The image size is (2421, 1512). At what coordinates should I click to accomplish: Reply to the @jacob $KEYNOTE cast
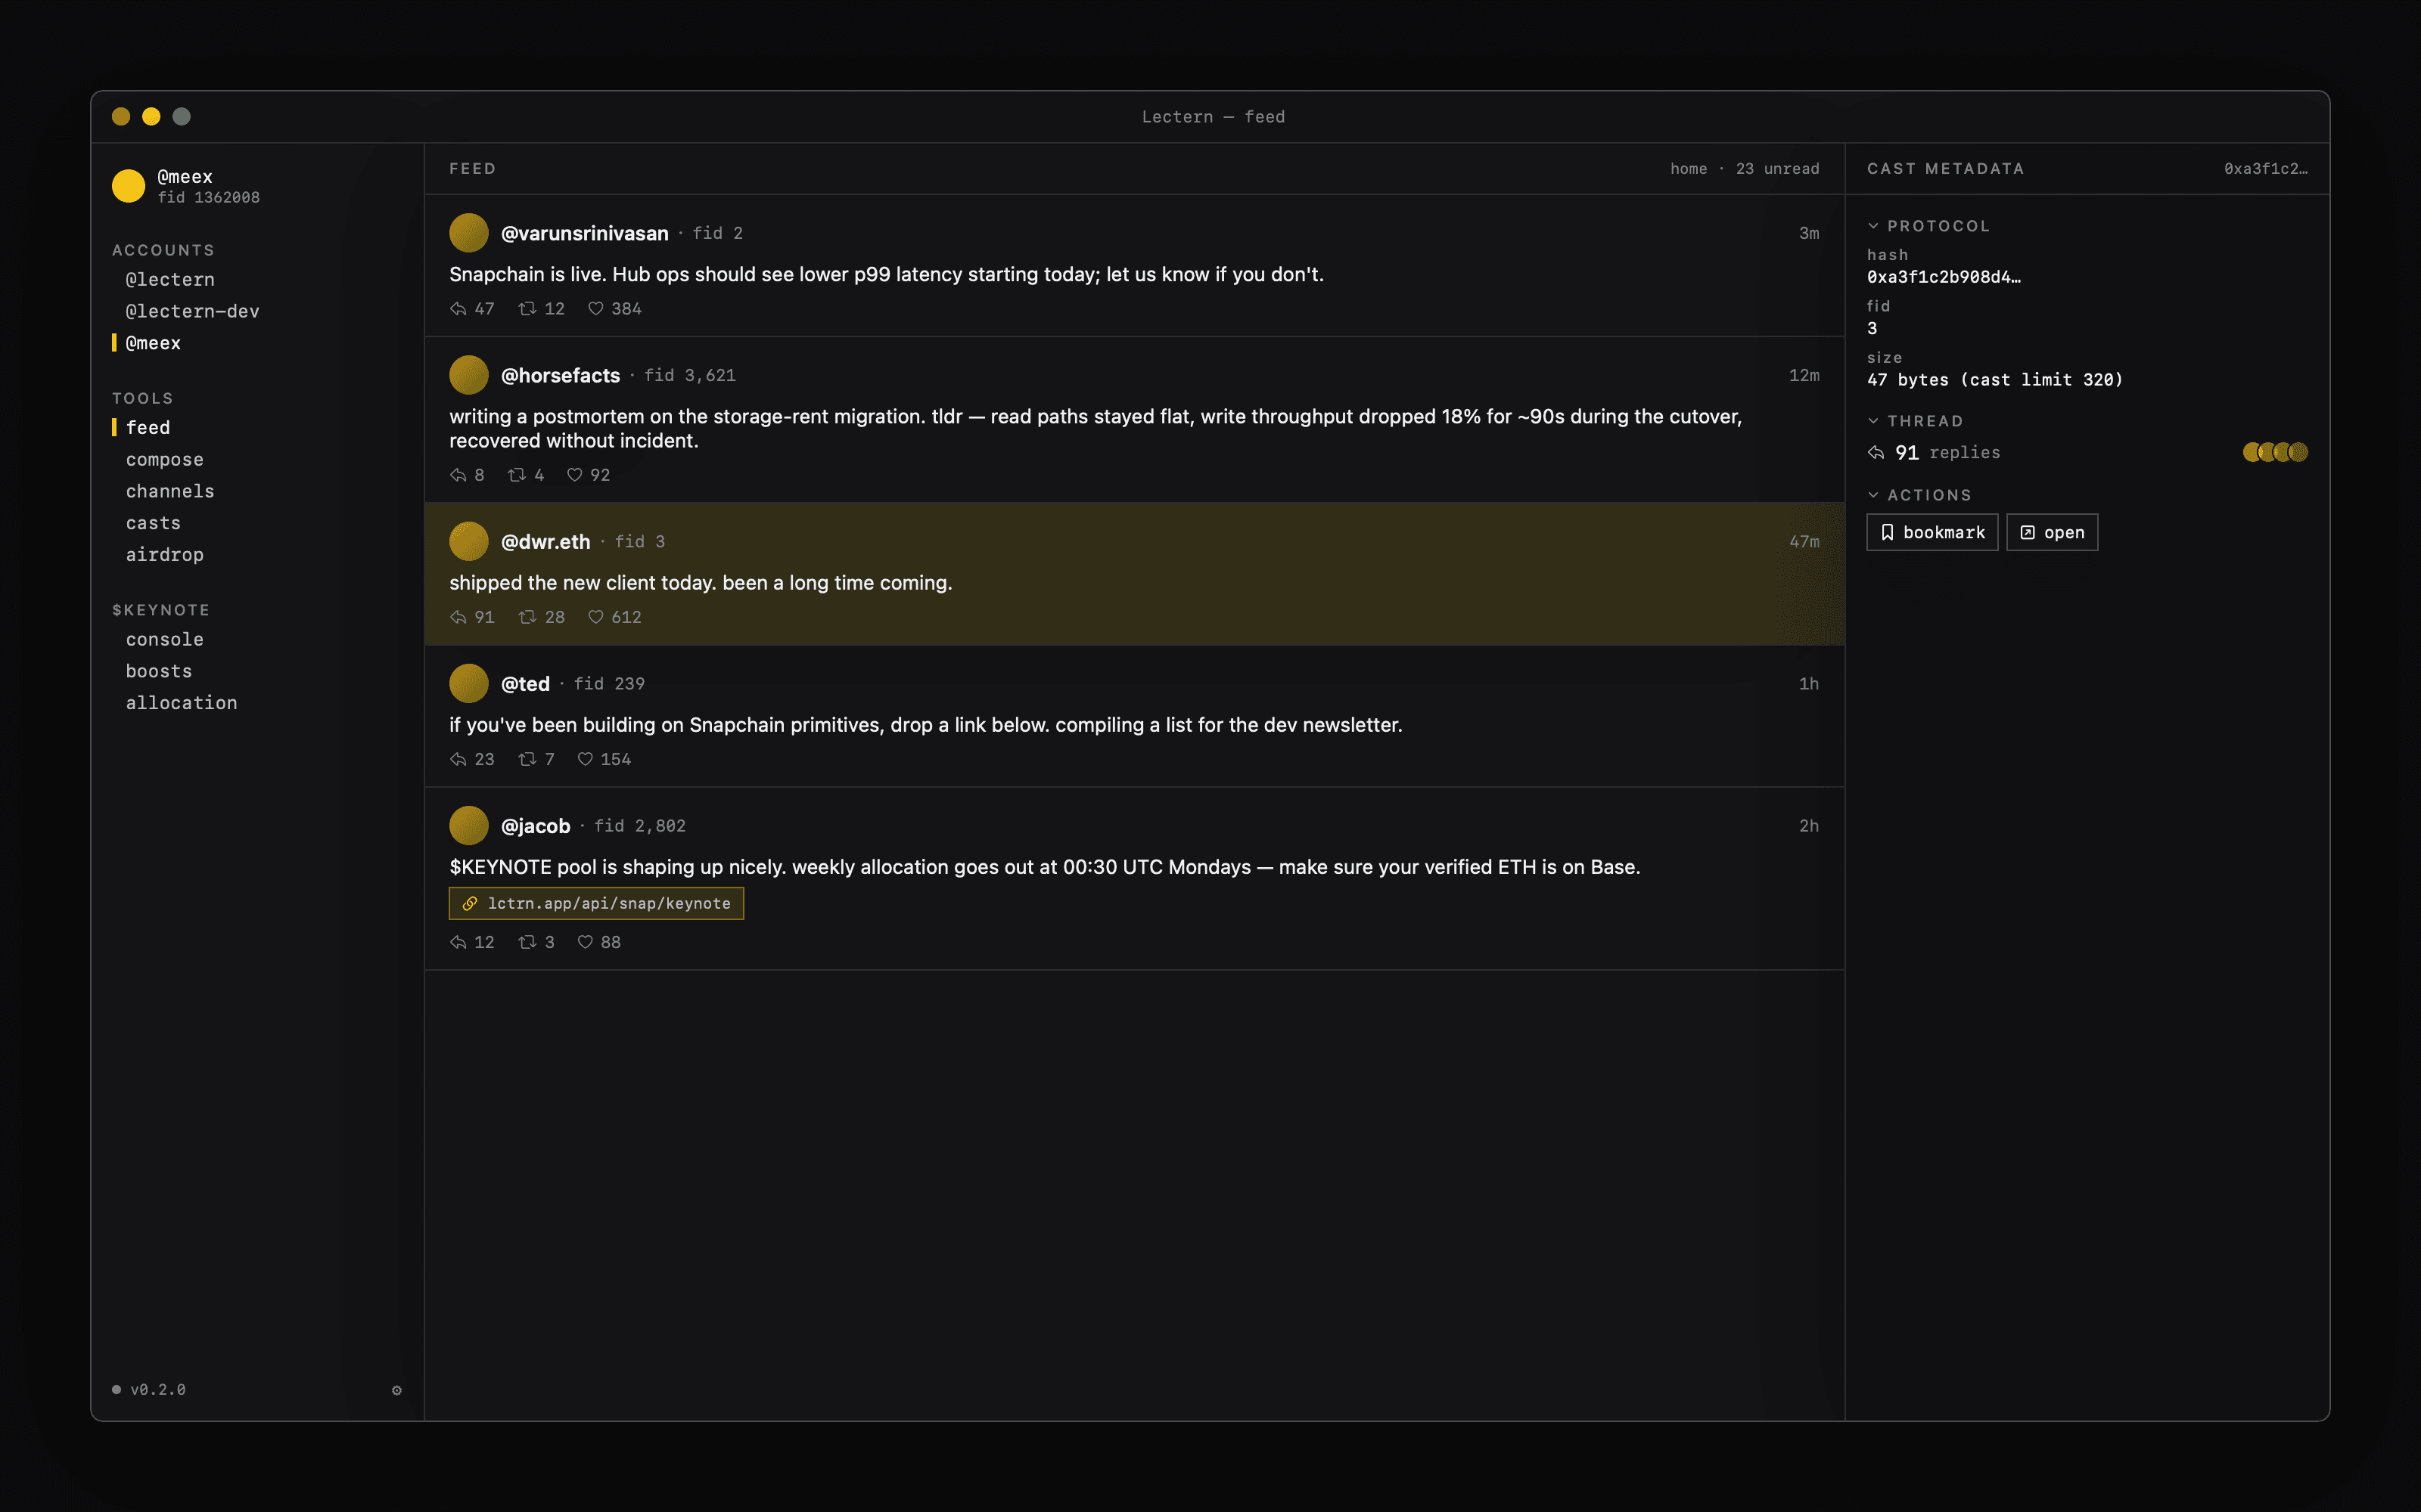tap(458, 942)
